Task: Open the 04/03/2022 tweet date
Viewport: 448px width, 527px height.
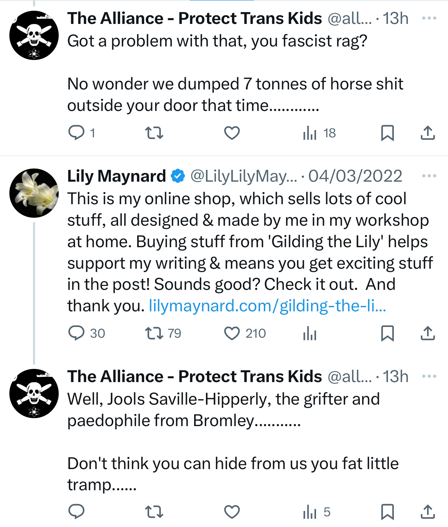Action: click(355, 176)
